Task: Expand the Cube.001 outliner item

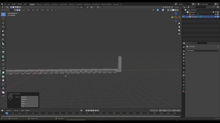Action: point(188,17)
